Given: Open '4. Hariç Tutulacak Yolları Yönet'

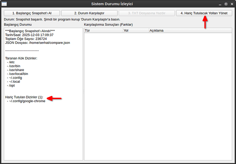Looking at the screenshot, I should (204, 13).
